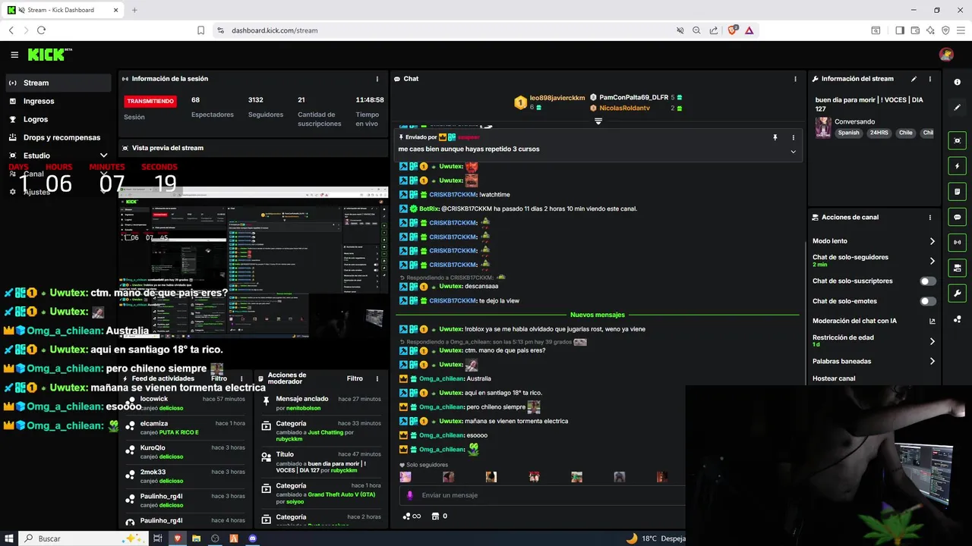Open options menu for Información de la sesión
The height and width of the screenshot is (546, 972).
point(377,79)
